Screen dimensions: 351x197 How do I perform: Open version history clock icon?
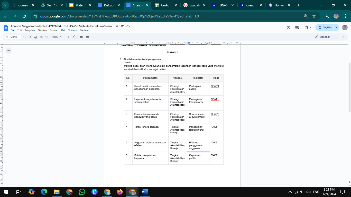tap(288, 27)
